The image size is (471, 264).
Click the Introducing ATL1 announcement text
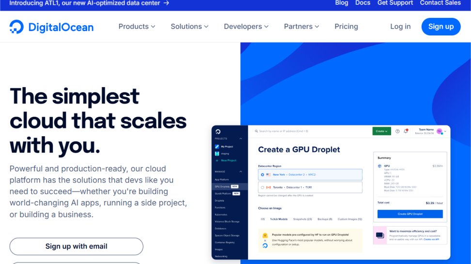(x=85, y=3)
